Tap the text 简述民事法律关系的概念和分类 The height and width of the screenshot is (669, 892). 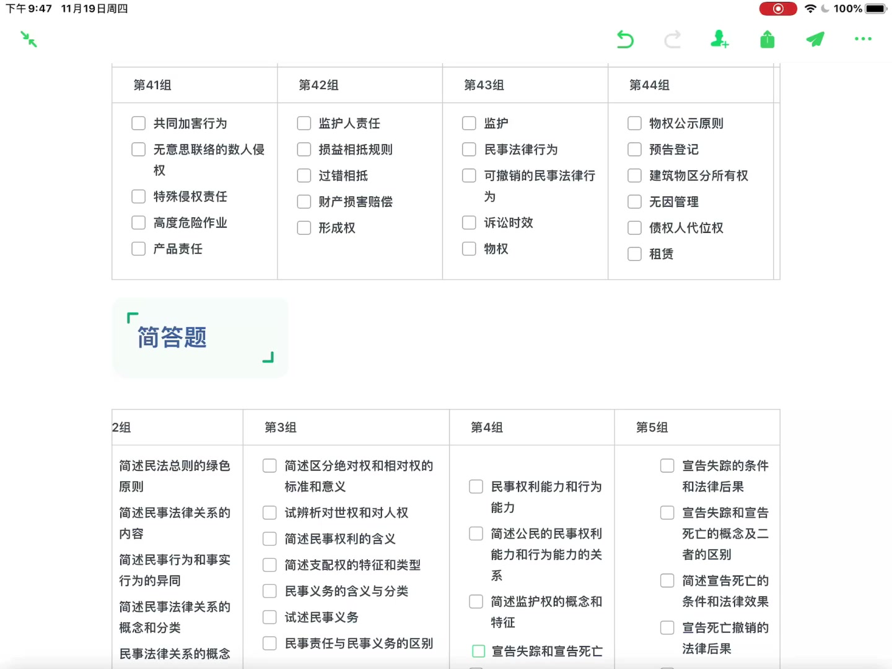[175, 617]
